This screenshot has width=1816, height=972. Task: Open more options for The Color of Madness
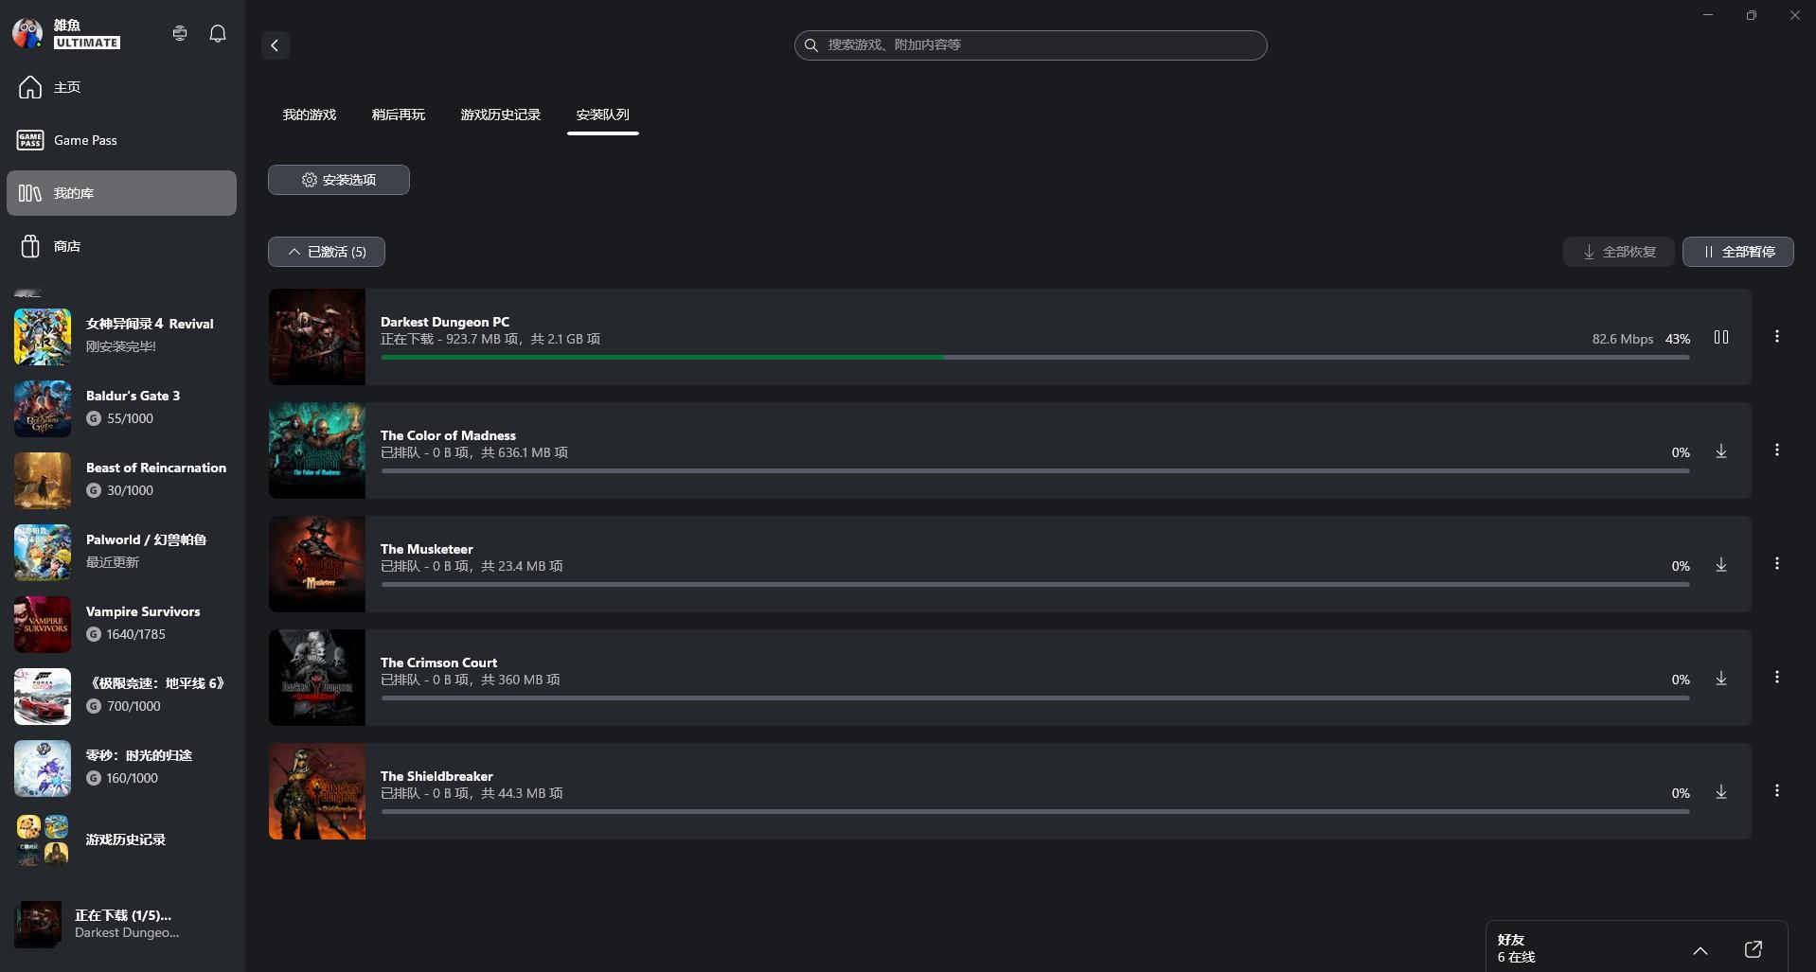(x=1777, y=451)
